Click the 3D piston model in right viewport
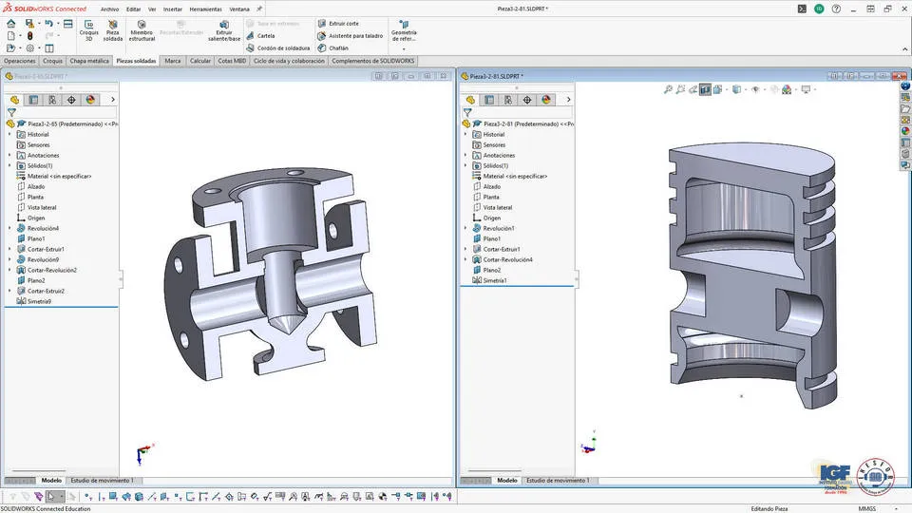Image resolution: width=912 pixels, height=513 pixels. tap(753, 274)
